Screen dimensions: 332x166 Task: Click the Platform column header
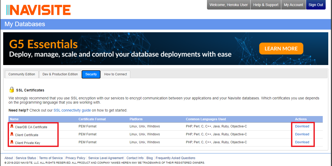(136, 119)
